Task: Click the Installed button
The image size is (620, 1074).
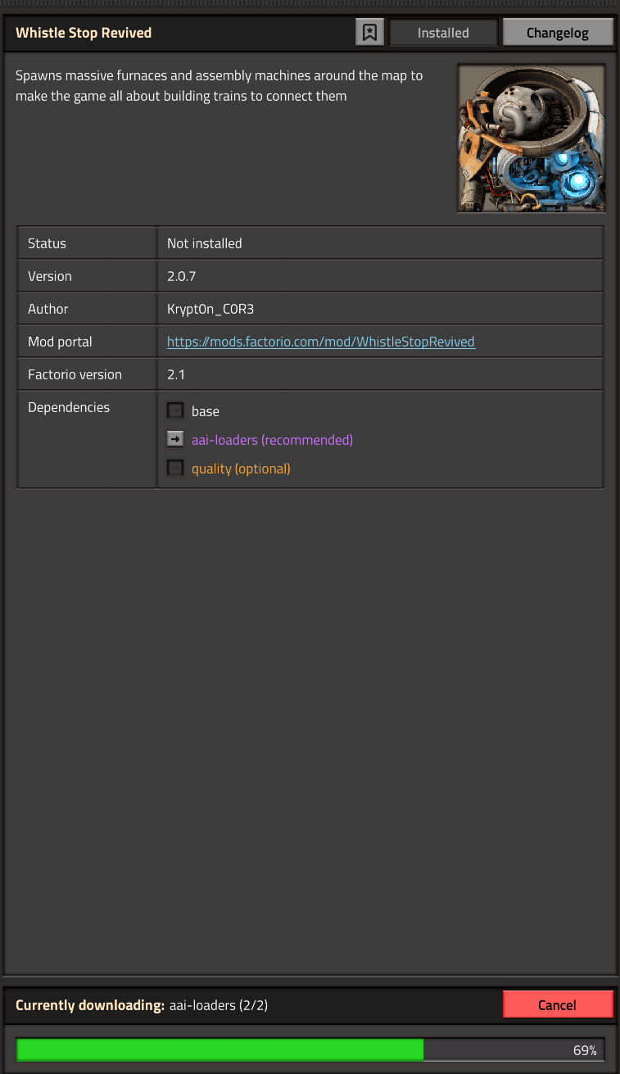Action: (x=443, y=33)
